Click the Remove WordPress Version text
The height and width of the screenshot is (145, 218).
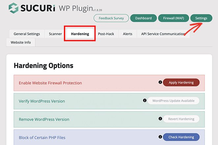tap(44, 119)
